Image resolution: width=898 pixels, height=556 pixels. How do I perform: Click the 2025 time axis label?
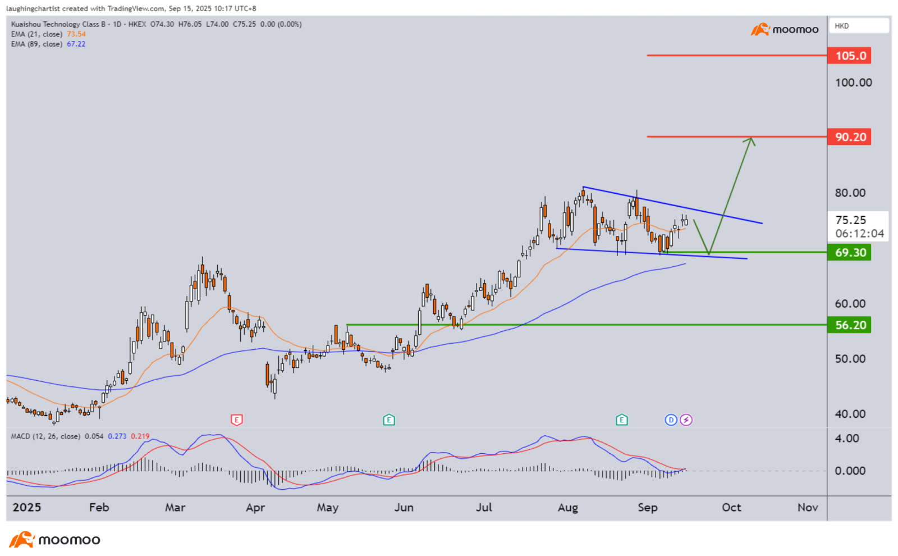pos(27,508)
